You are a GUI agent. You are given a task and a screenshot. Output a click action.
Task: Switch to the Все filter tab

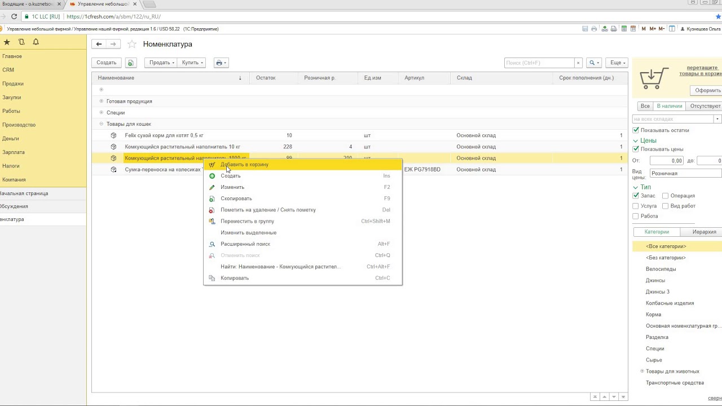(x=645, y=106)
